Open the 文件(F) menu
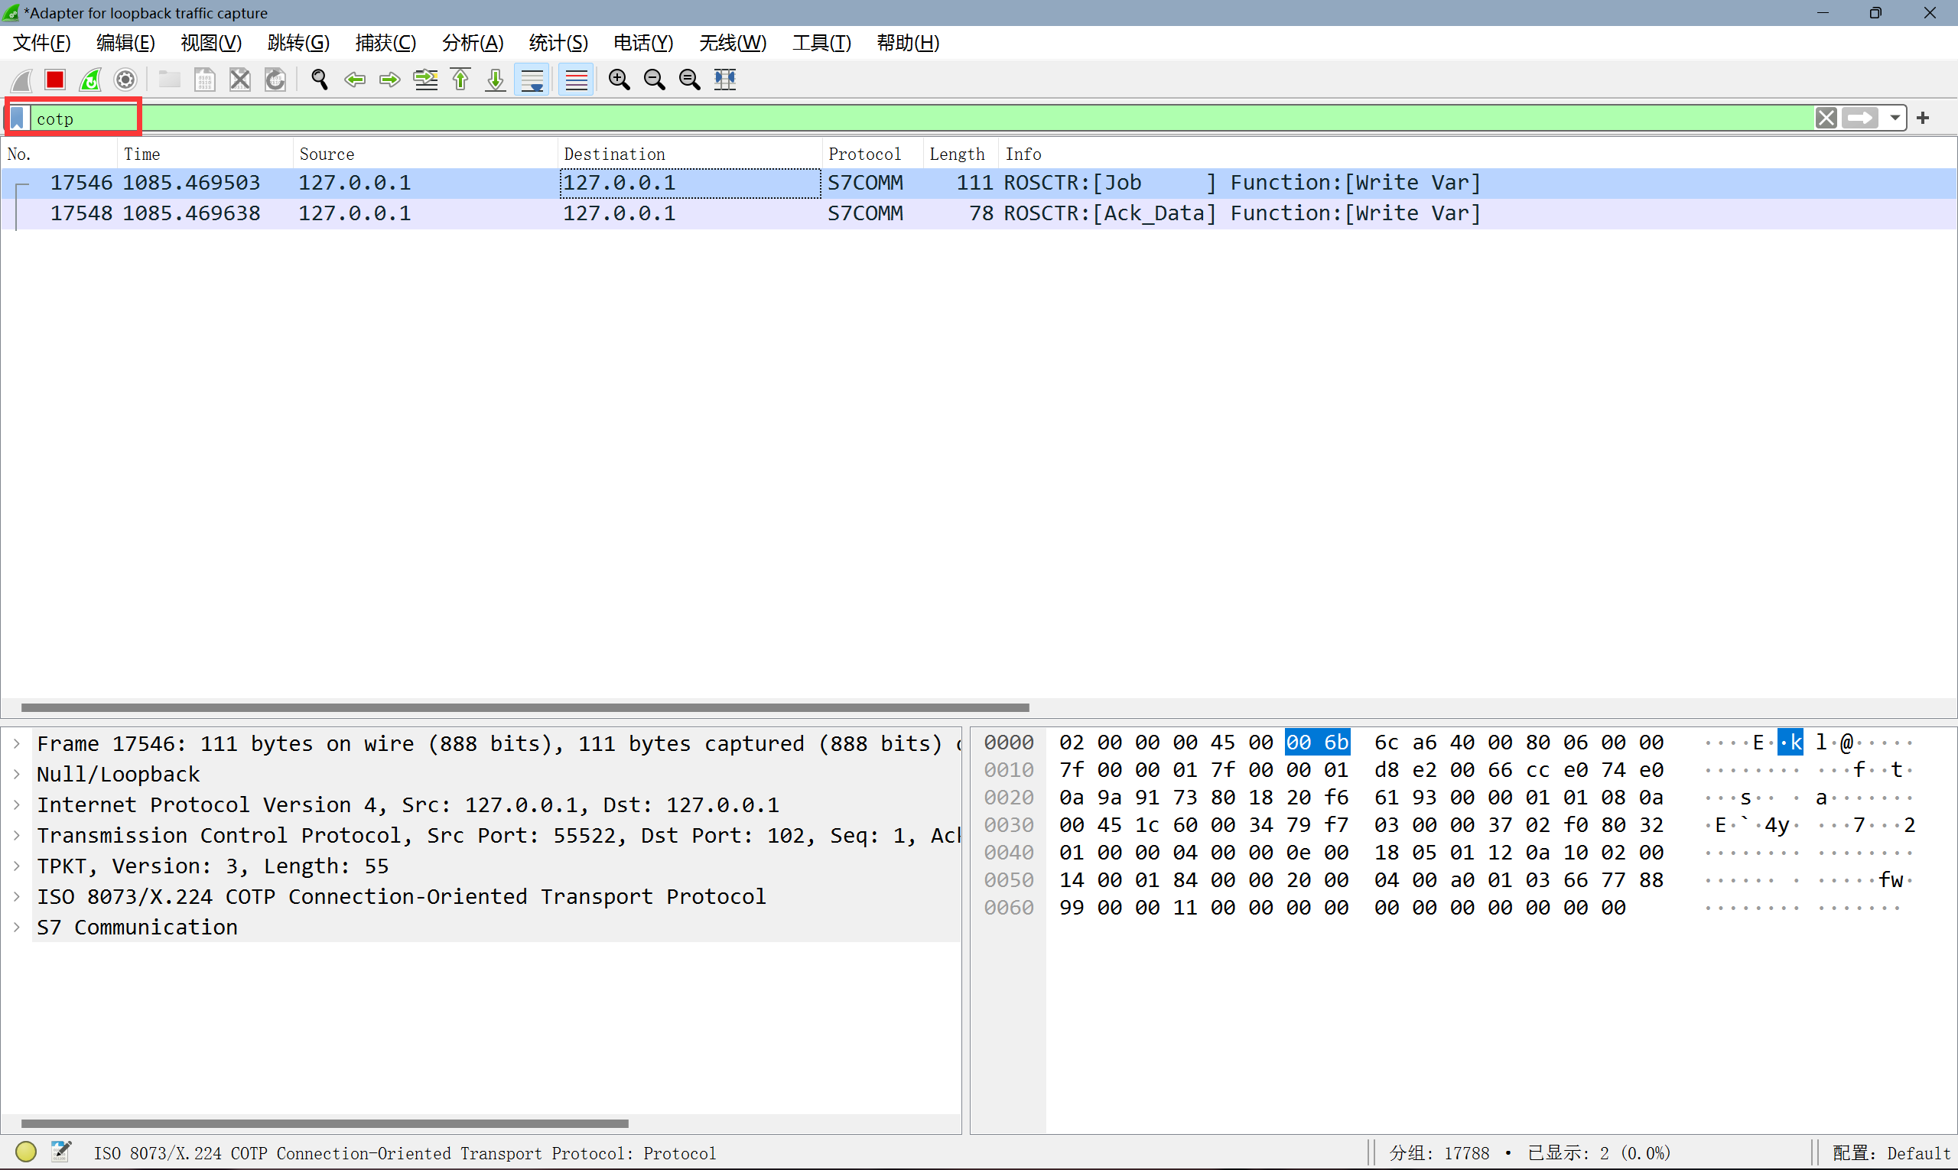 pyautogui.click(x=42, y=44)
